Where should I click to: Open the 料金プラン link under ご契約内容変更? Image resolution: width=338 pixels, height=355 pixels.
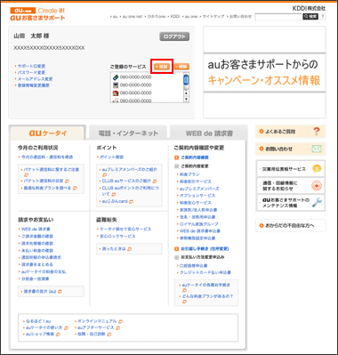coord(189,174)
